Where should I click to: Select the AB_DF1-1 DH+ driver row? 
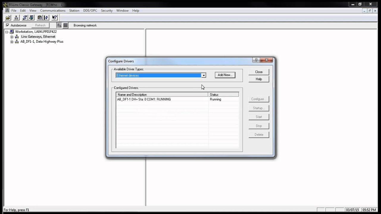point(177,99)
